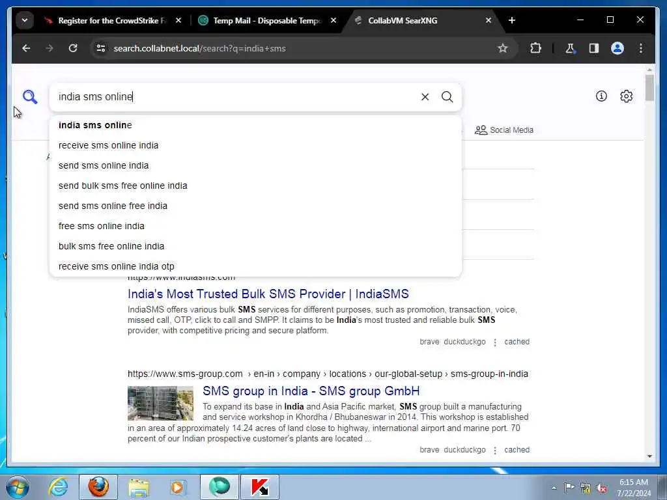Screen dimensions: 667x500
Task: Open the SearXNG about info icon
Action: click(601, 96)
